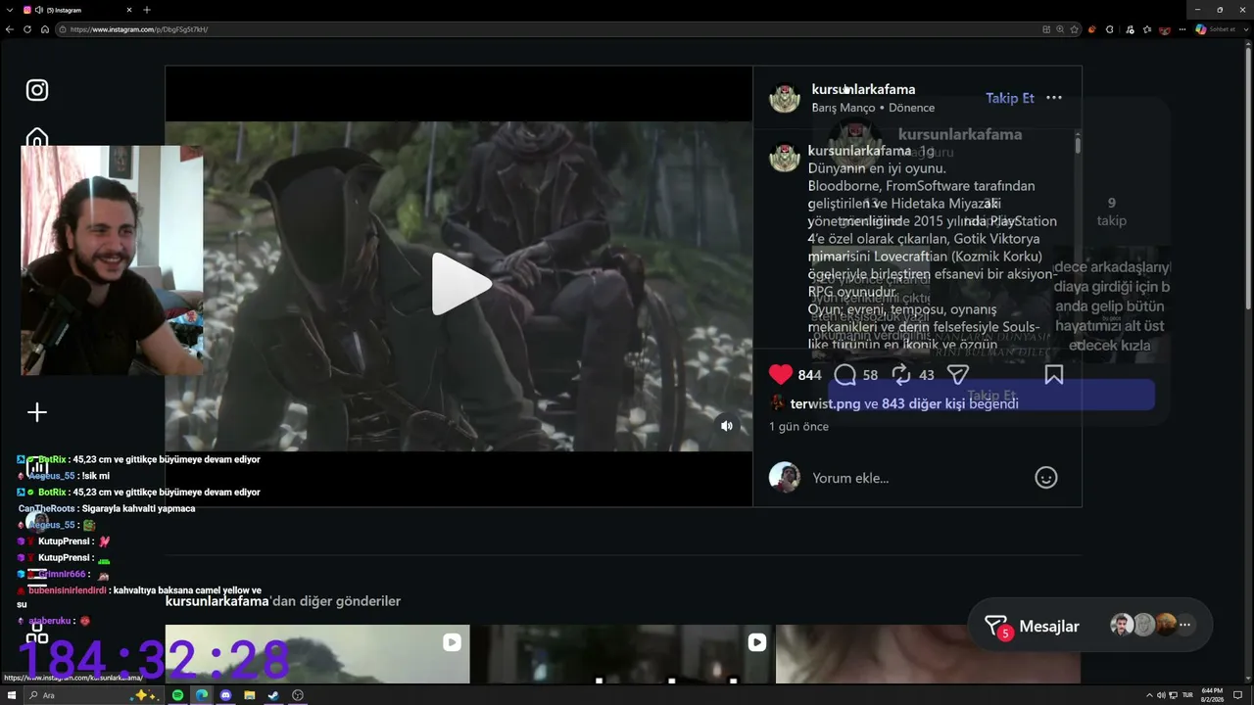The width and height of the screenshot is (1254, 705).
Task: Open Discord from the taskbar
Action: tap(225, 695)
